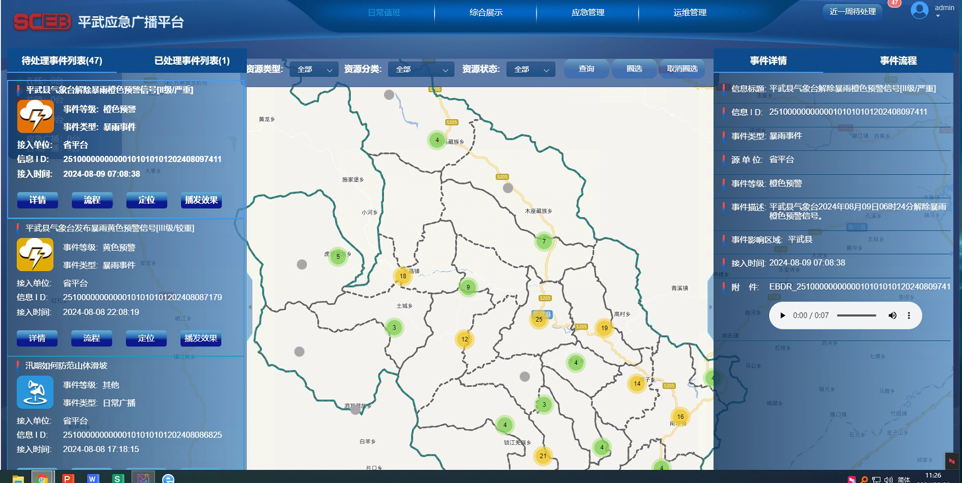Click the map cluster marker labeled 25
Screen dimensions: 962x483
[x=539, y=319]
